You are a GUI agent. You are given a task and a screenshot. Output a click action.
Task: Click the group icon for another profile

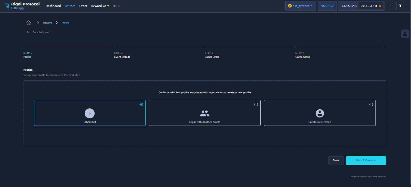(x=205, y=114)
